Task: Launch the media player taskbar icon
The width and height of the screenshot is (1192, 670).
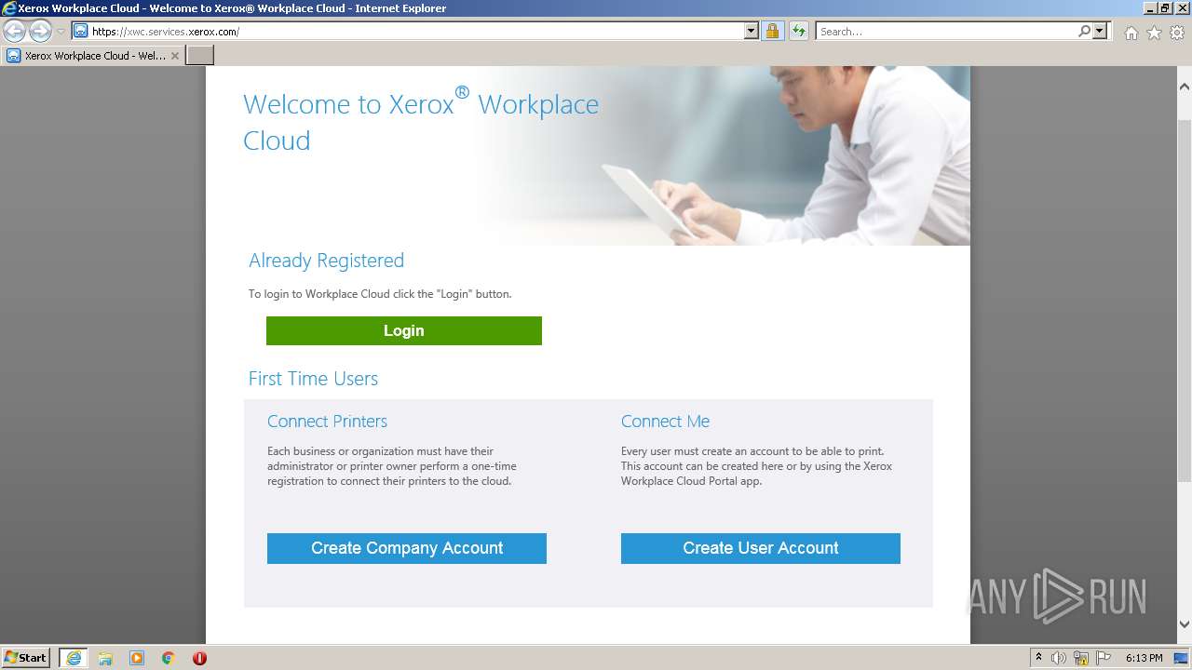Action: (x=137, y=658)
